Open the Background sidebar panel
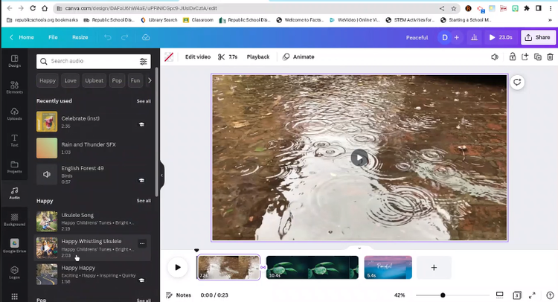Viewport: 558px width, 302px height. tap(14, 219)
